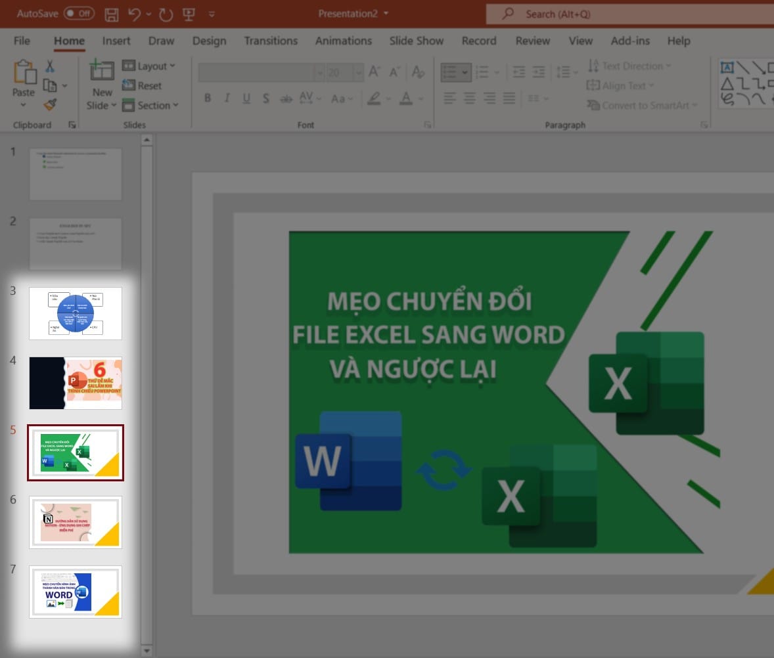The image size is (774, 658).
Task: Center-align the paragraph text
Action: [469, 98]
